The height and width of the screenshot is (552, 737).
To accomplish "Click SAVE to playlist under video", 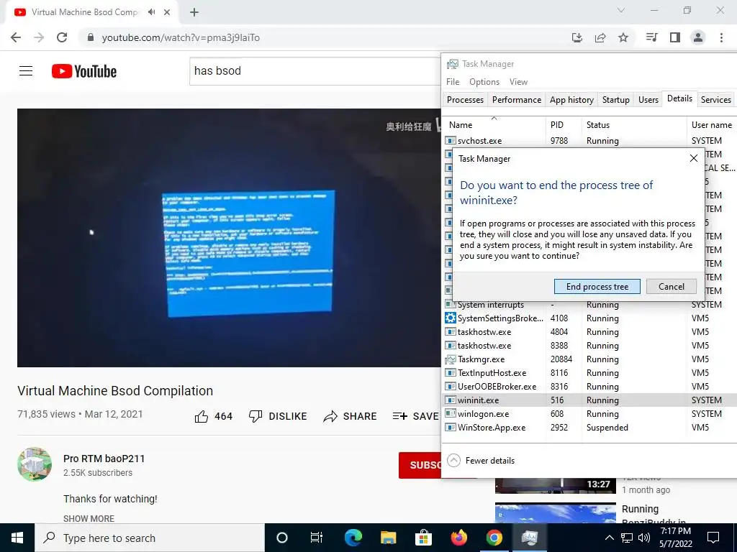I will pyautogui.click(x=415, y=416).
